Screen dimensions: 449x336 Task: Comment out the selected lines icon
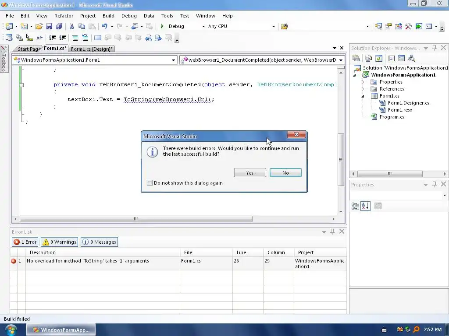[x=75, y=38]
